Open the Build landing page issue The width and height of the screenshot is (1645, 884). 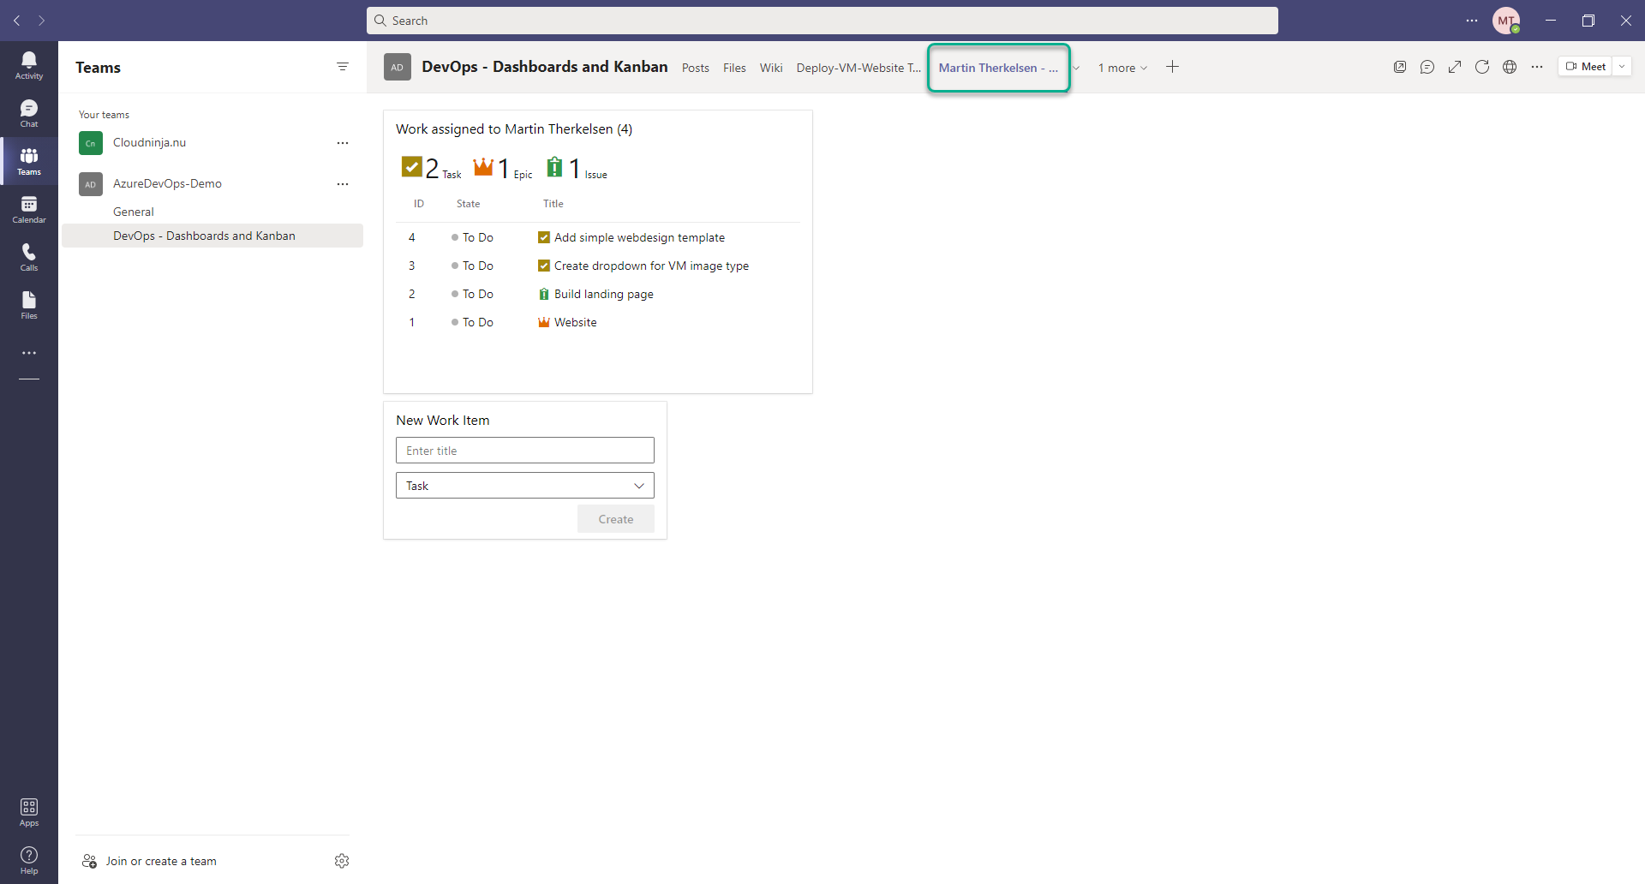tap(603, 294)
